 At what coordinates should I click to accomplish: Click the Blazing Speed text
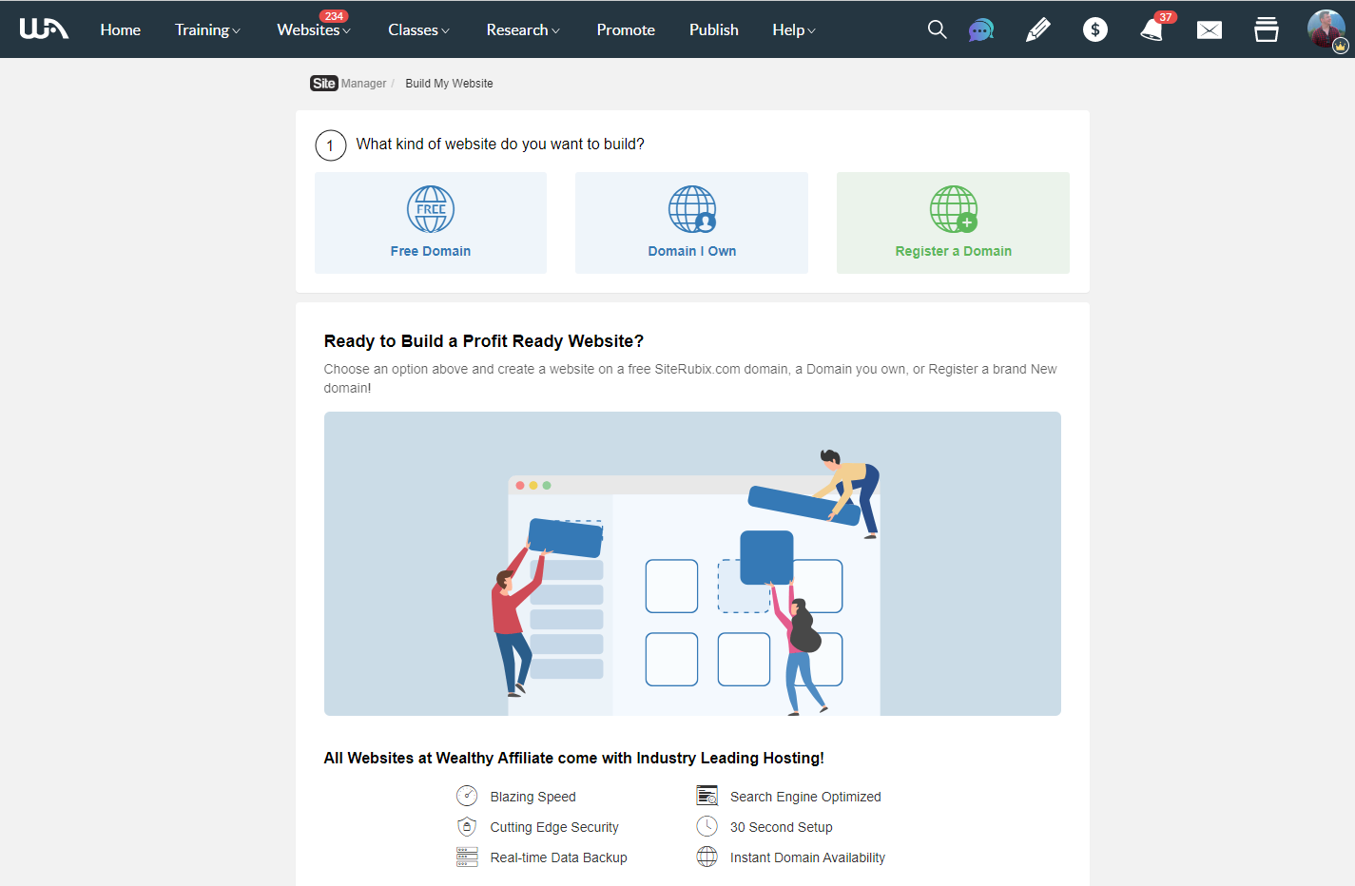(533, 797)
